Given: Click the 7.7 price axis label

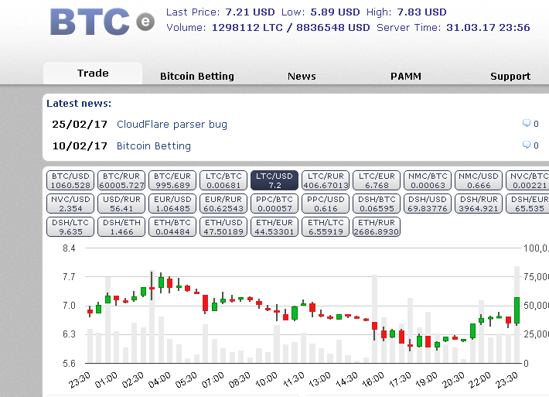Looking at the screenshot, I should [x=69, y=277].
